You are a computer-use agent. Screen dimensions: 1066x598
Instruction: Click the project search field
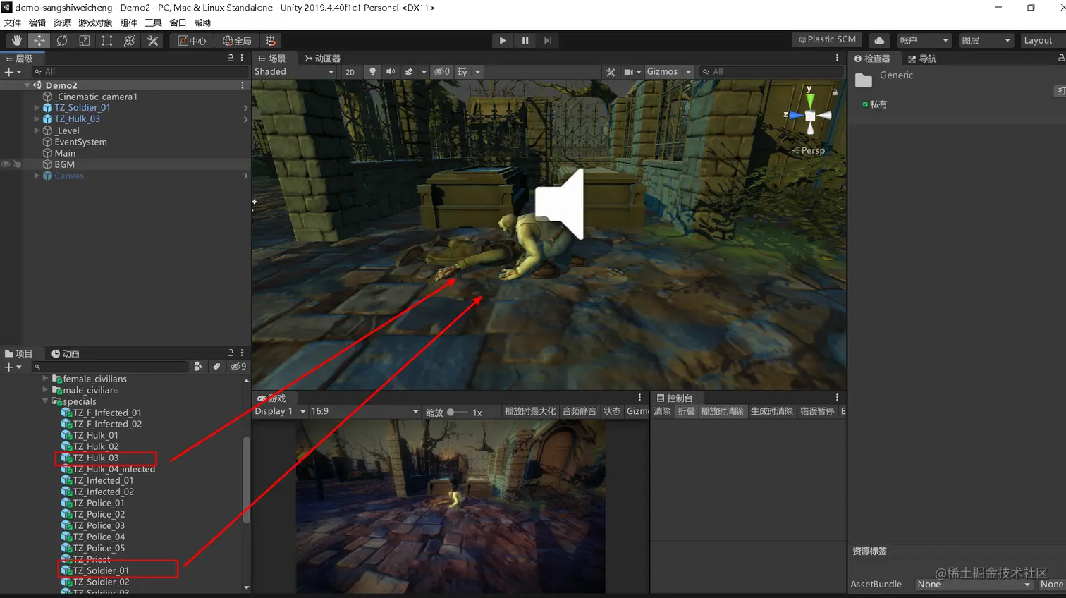pos(109,367)
